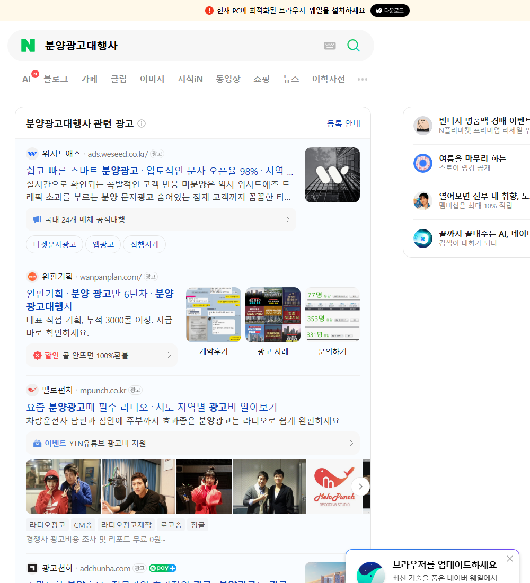
Task: Open the on-screen keyboard icon in search bar
Action: point(330,46)
